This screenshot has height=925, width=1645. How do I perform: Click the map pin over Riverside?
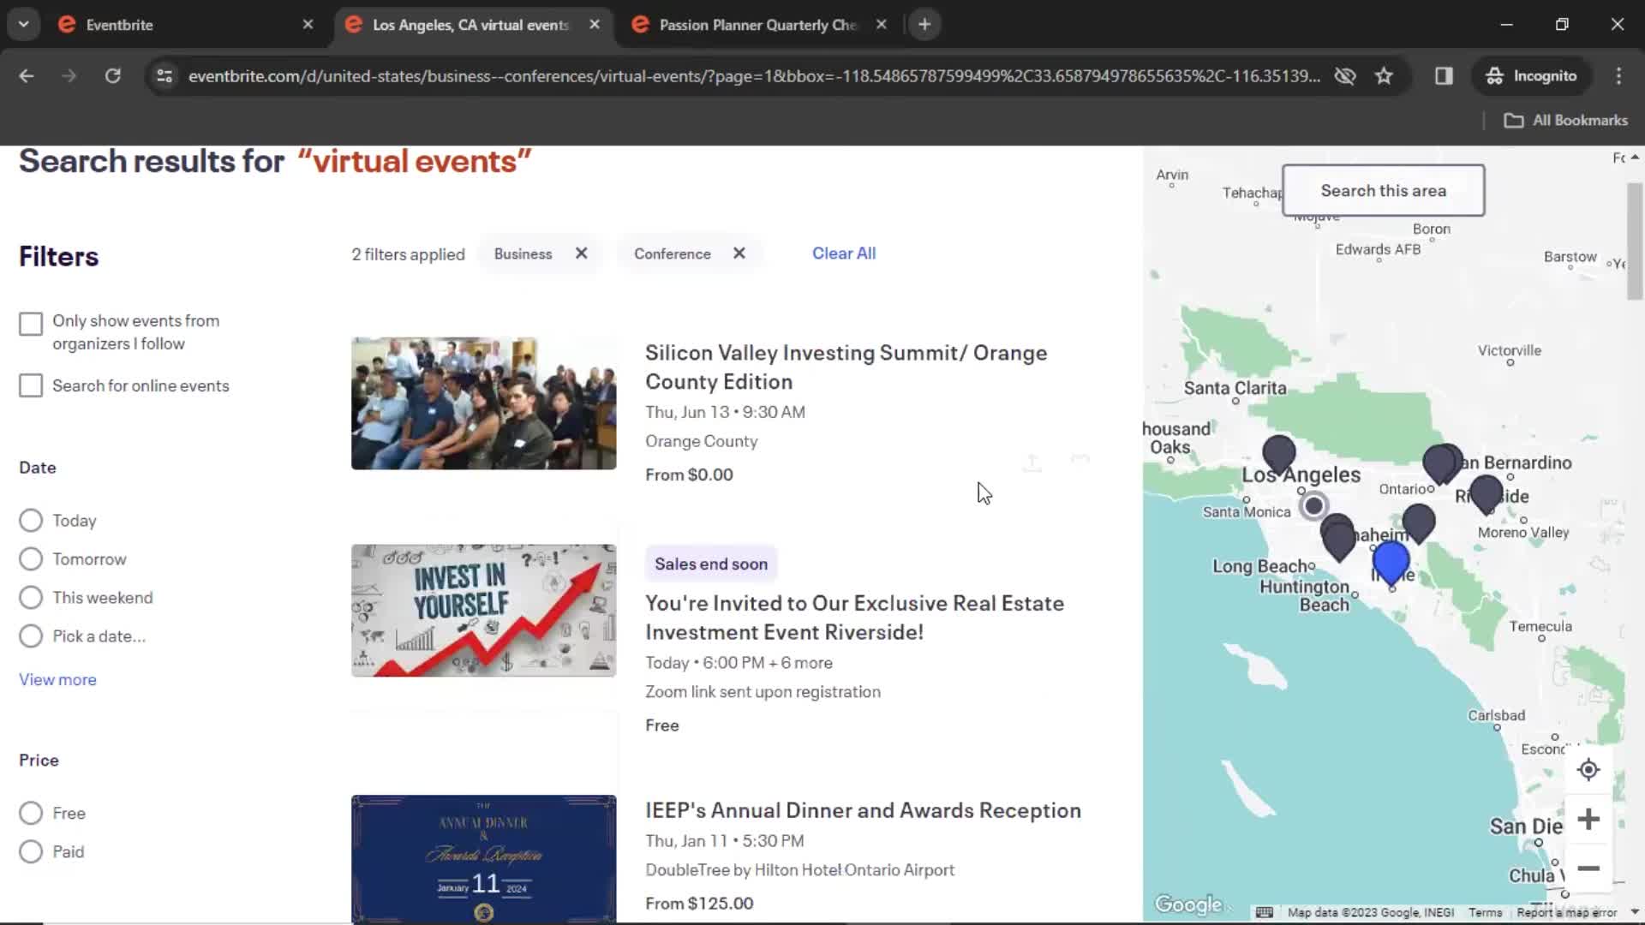1486,492
